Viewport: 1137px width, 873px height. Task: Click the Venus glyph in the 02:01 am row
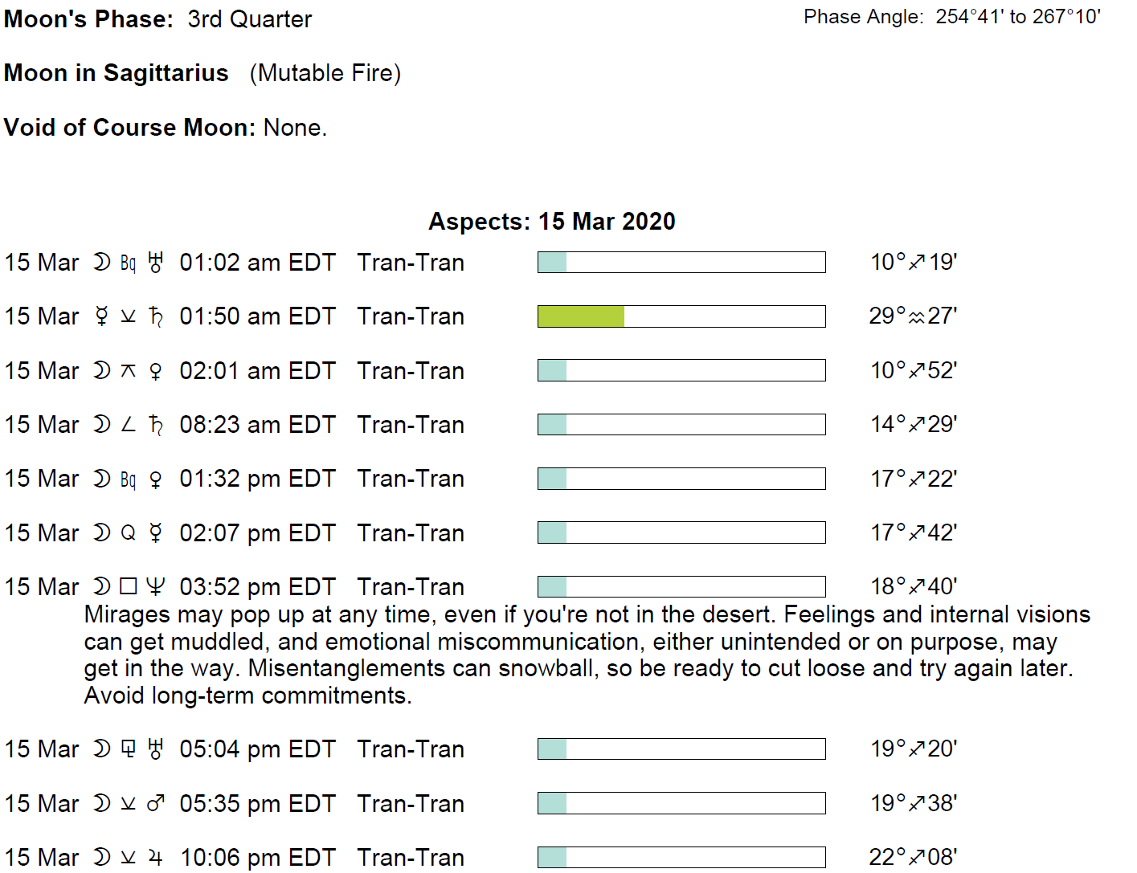point(156,371)
